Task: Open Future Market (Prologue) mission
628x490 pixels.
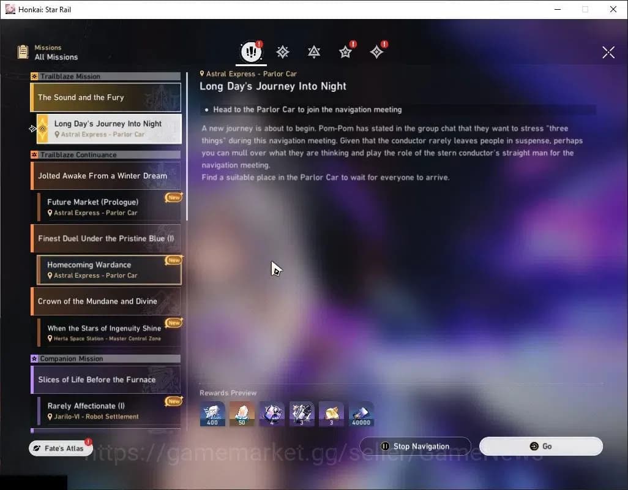Action: click(x=109, y=207)
